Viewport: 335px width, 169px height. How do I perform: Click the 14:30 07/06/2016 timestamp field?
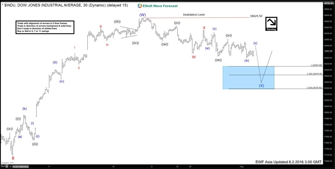point(20,166)
